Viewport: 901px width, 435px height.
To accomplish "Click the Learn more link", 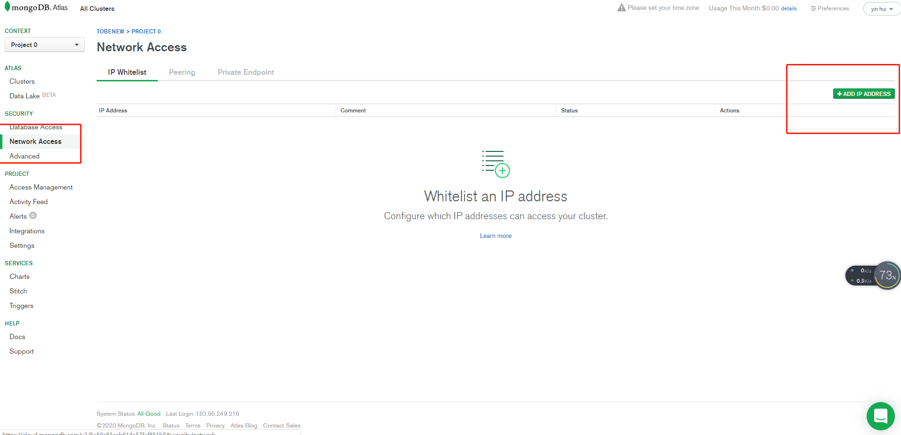I will pyautogui.click(x=495, y=236).
